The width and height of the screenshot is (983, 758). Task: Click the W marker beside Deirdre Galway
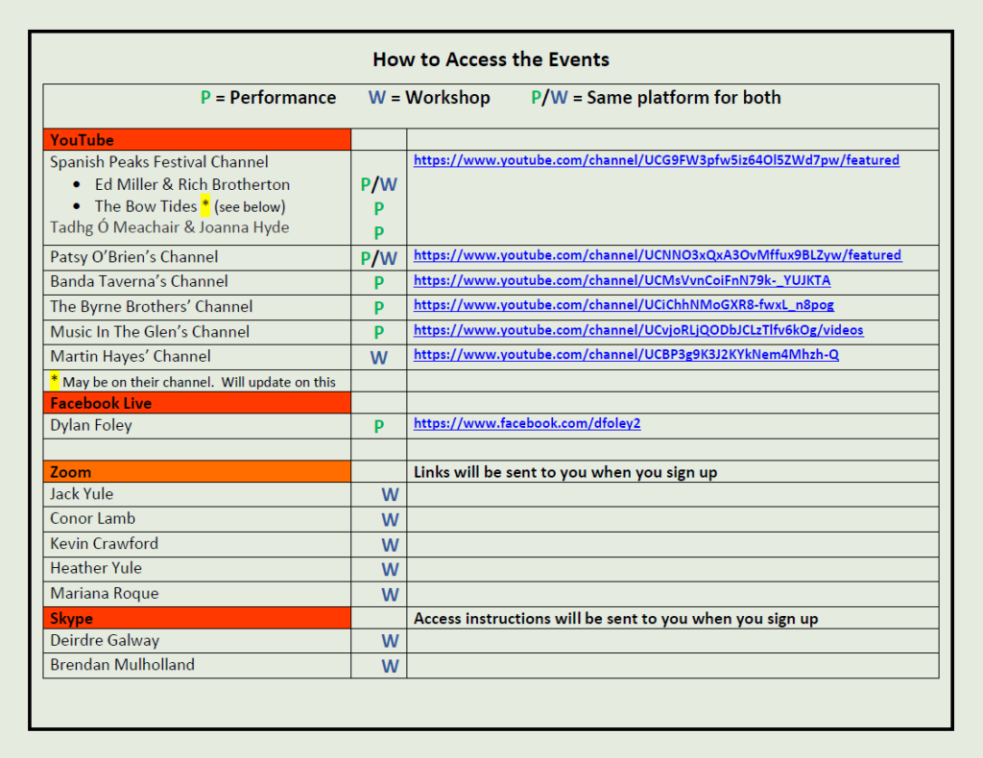390,641
